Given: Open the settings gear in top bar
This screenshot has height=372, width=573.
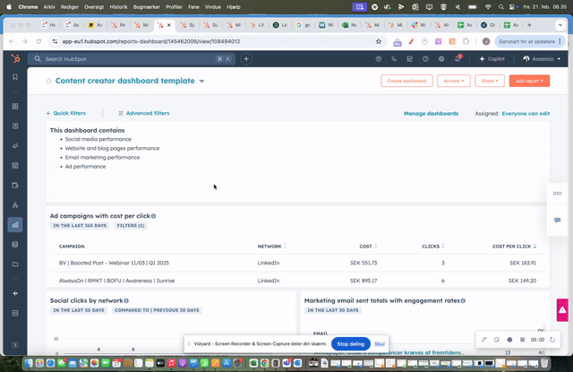Looking at the screenshot, I should point(440,59).
